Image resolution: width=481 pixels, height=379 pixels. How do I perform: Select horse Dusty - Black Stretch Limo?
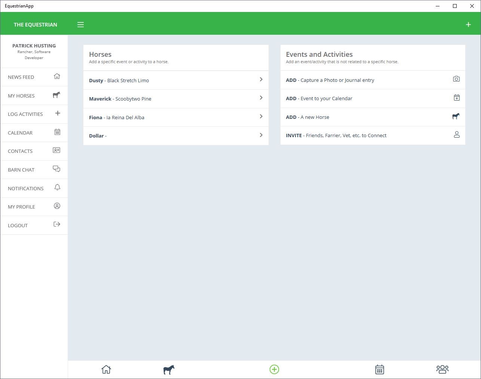point(176,80)
